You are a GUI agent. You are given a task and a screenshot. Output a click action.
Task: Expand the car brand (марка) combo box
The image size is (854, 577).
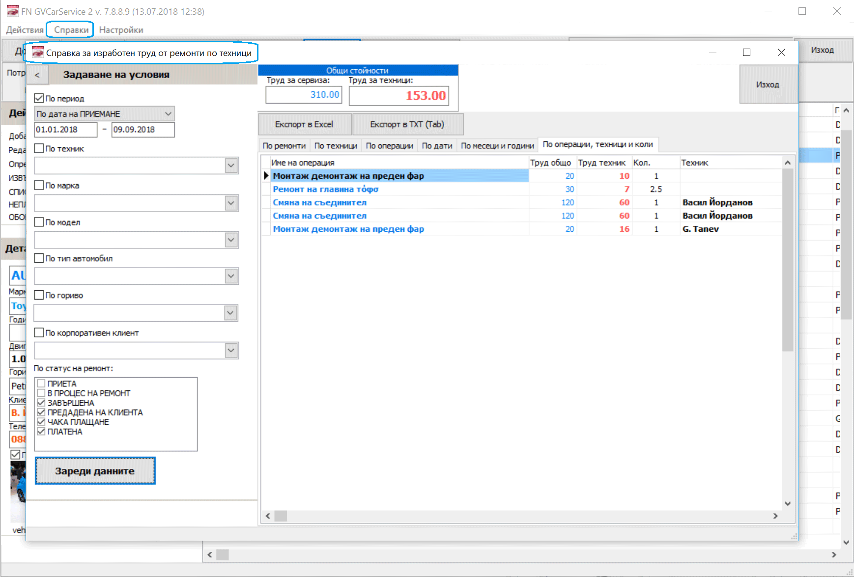coord(231,203)
